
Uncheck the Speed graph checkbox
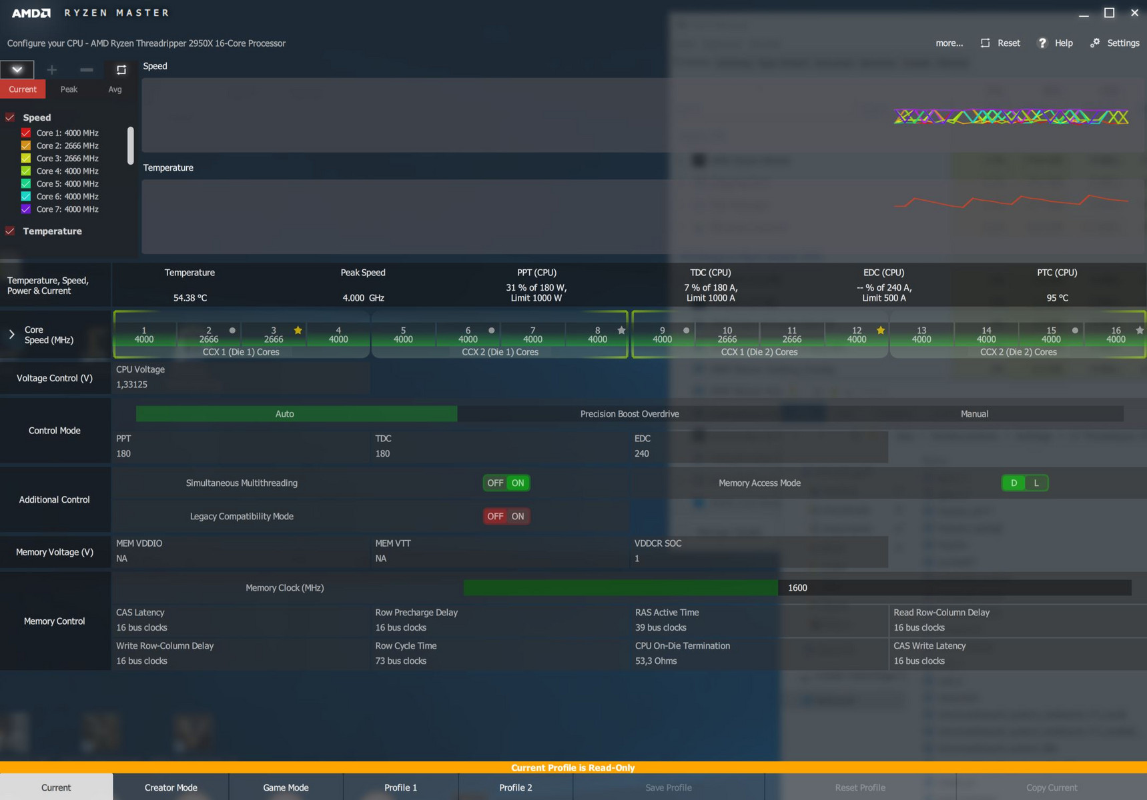pos(10,117)
